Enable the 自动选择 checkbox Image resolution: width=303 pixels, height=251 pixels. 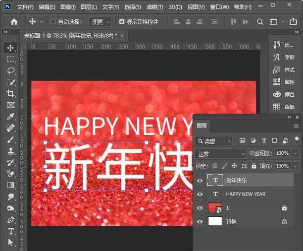pos(53,22)
